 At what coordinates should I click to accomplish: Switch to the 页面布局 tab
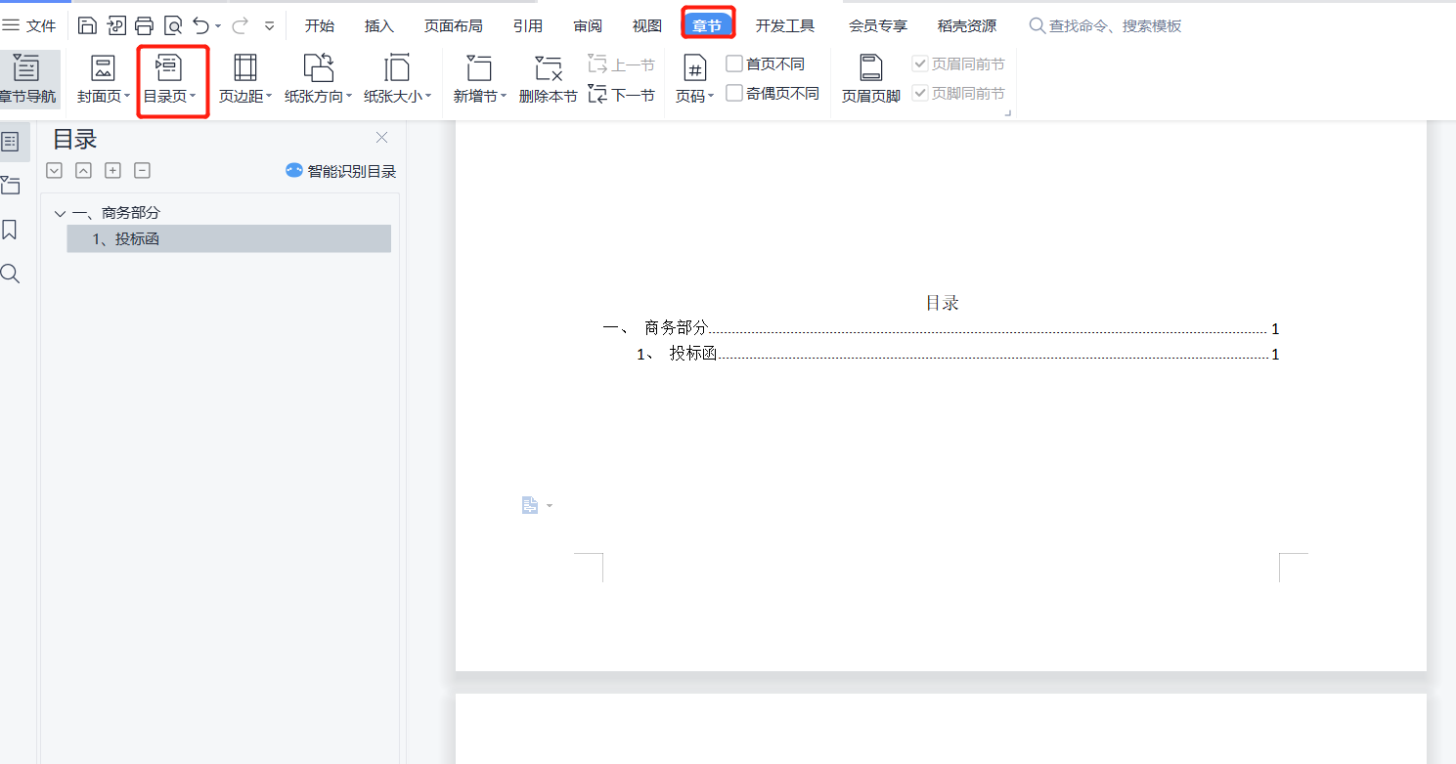(453, 26)
